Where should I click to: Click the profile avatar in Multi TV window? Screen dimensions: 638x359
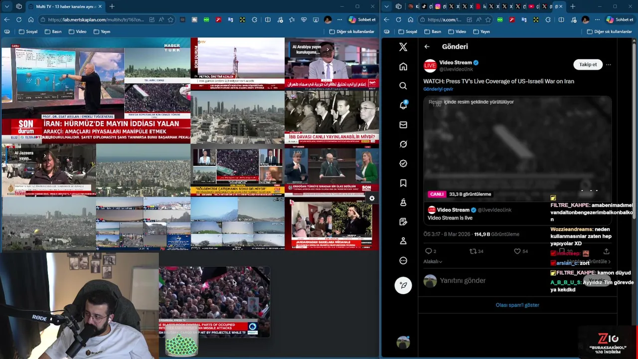click(x=327, y=19)
